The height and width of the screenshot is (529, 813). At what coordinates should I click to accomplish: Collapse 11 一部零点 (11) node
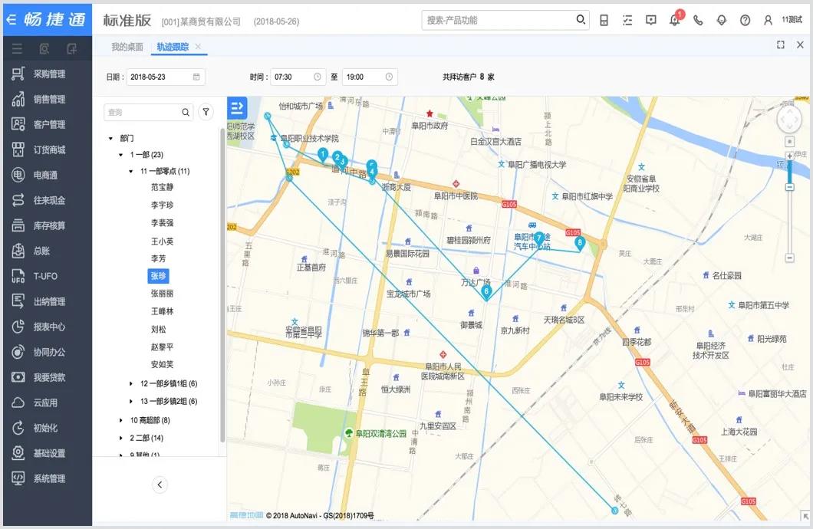(130, 171)
